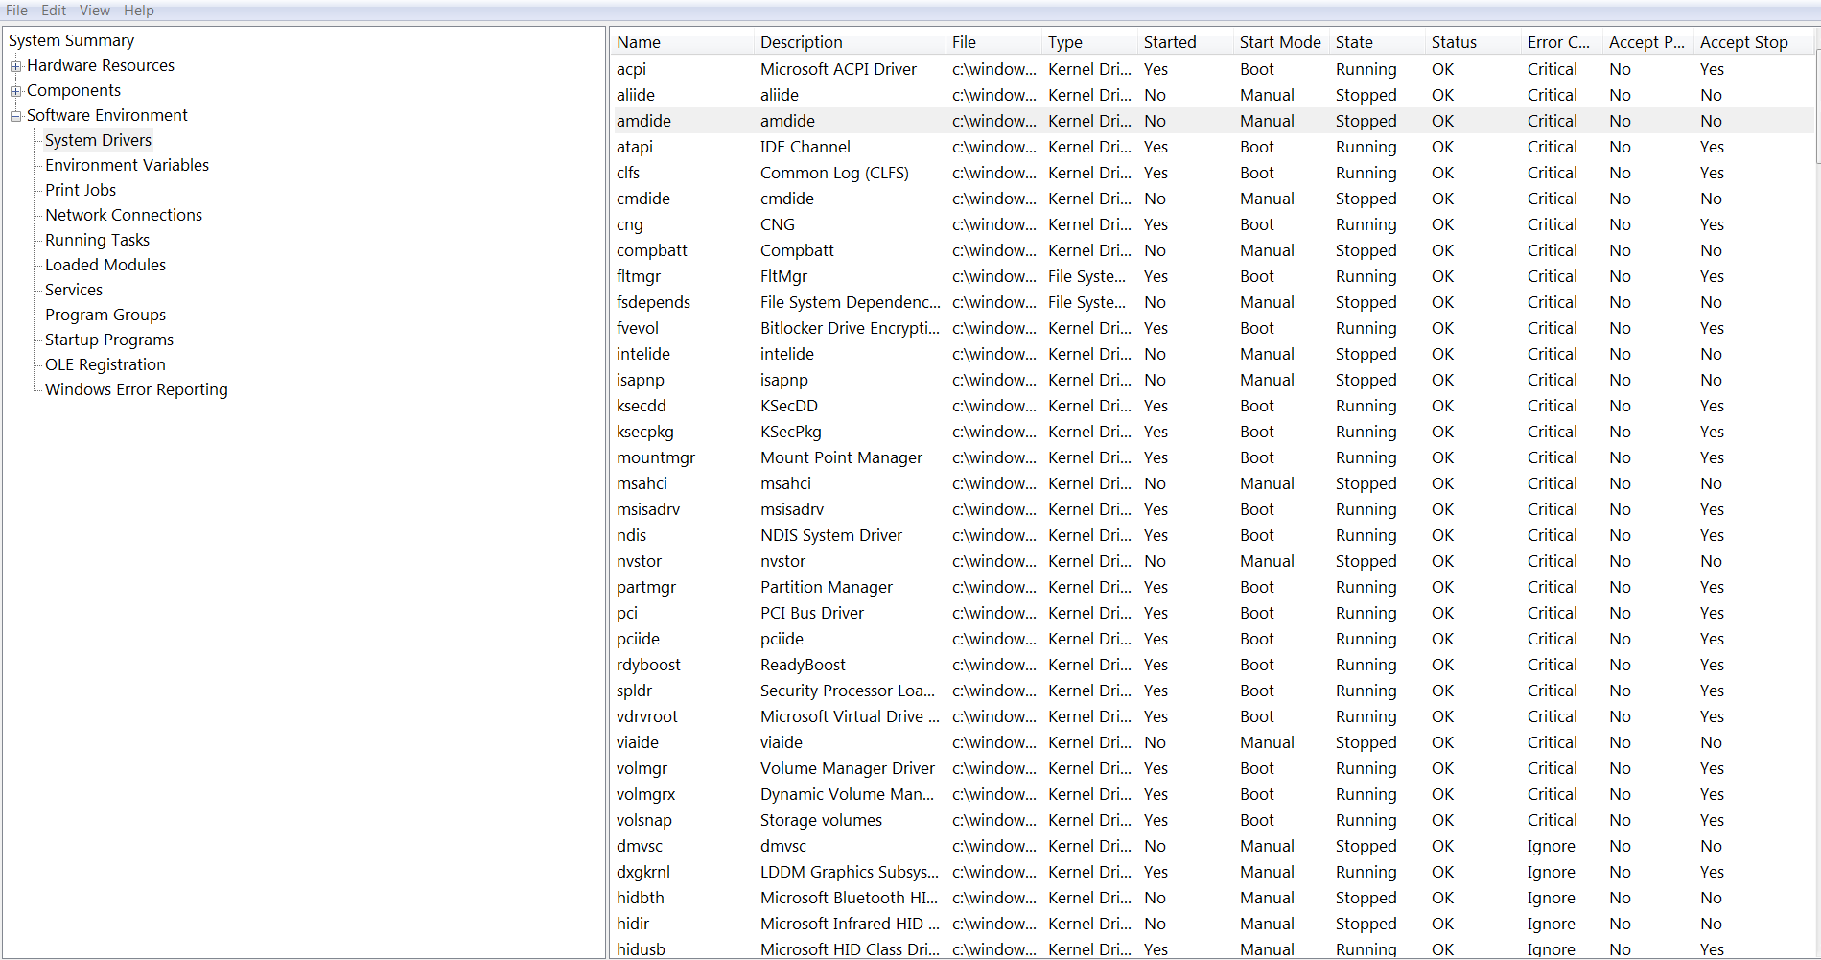Collapse the Software Environment node
Image resolution: width=1821 pixels, height=960 pixels.
pos(15,116)
